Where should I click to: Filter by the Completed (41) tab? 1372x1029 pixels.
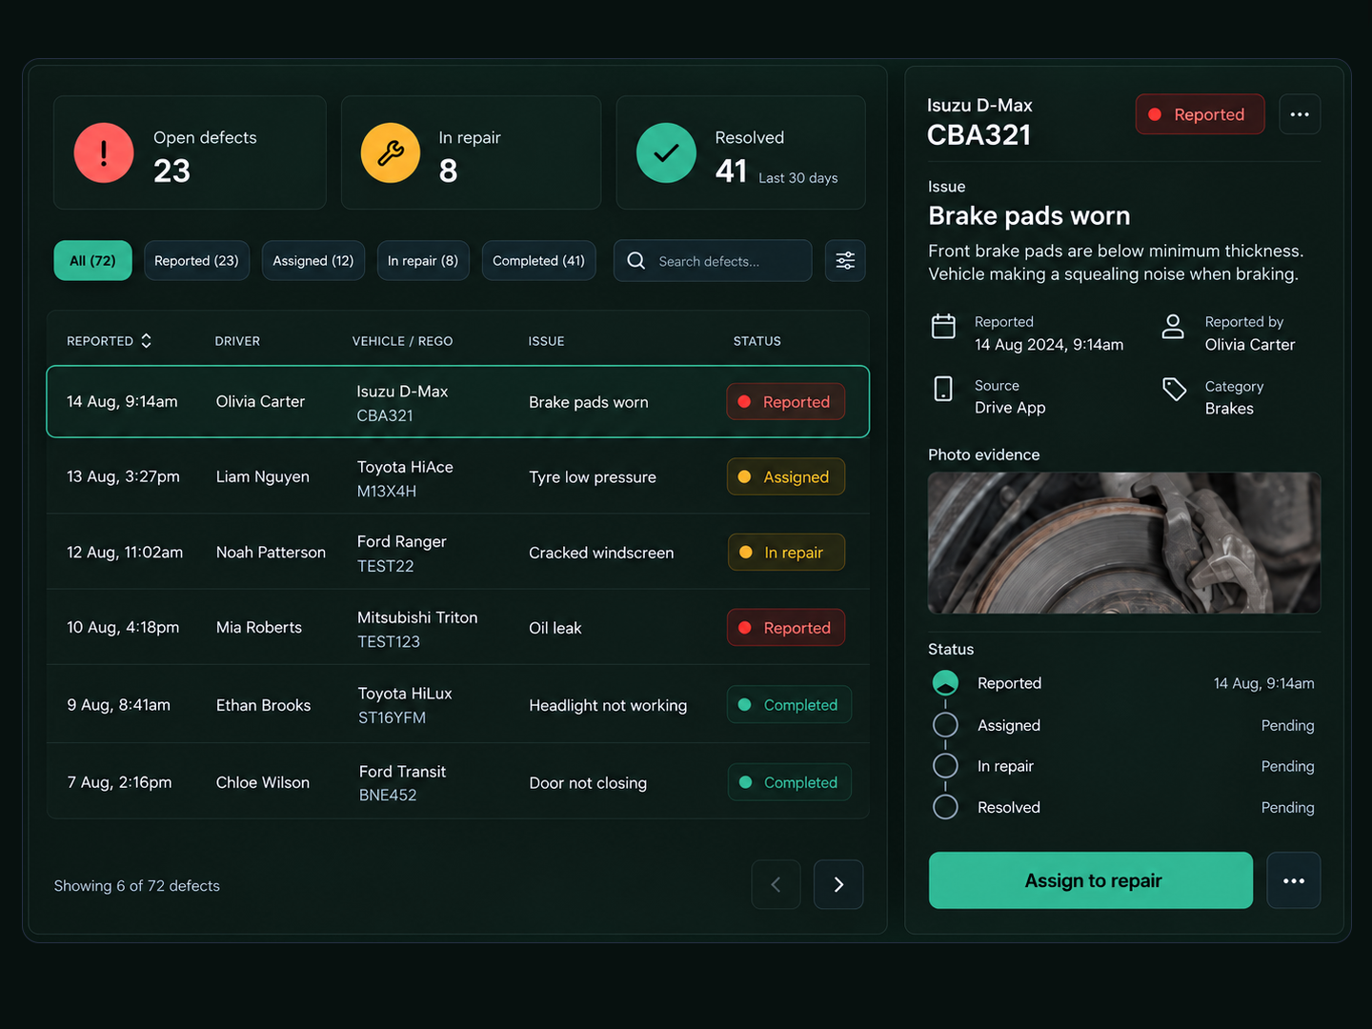tap(538, 260)
